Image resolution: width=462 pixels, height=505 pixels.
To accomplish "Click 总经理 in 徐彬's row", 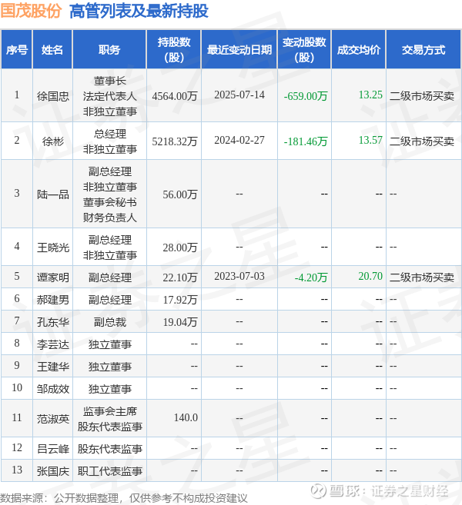I will pyautogui.click(x=109, y=133).
